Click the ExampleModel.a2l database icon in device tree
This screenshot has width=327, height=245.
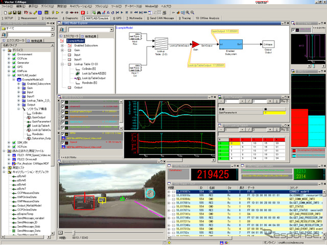tap(19, 80)
